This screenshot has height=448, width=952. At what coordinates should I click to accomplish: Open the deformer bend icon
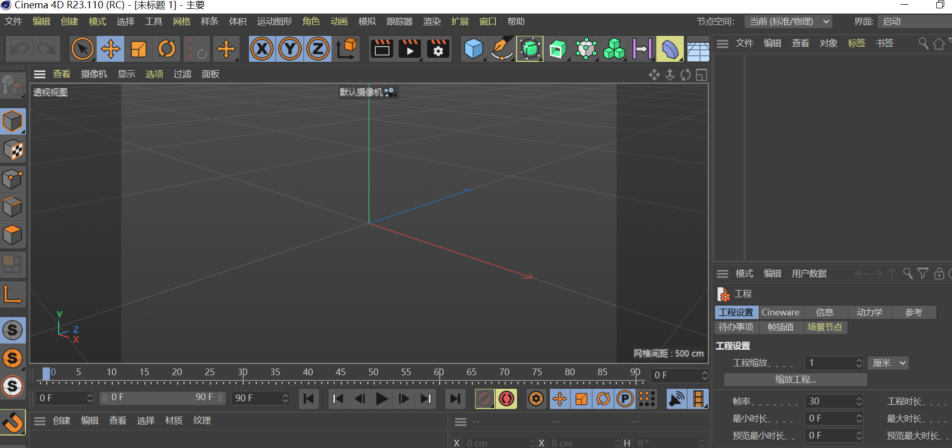coord(670,49)
